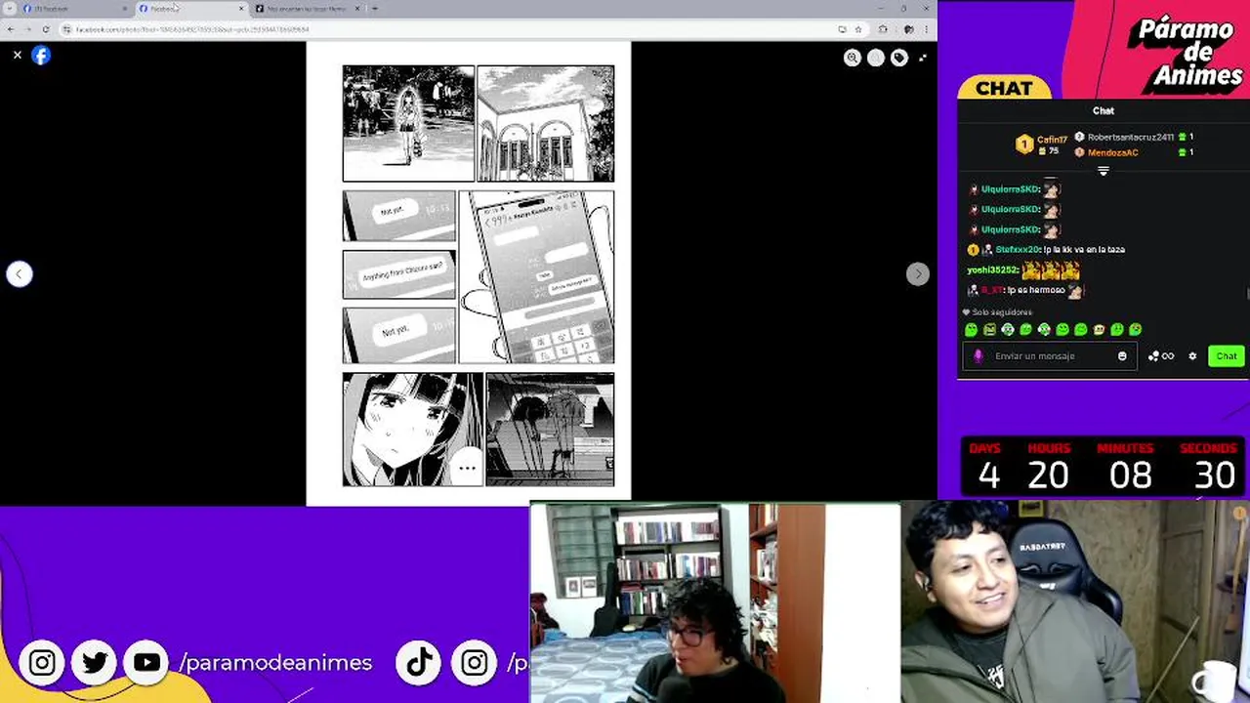Expand the chat leaderboard with the arrow icon
Image resolution: width=1250 pixels, height=703 pixels.
point(1104,171)
